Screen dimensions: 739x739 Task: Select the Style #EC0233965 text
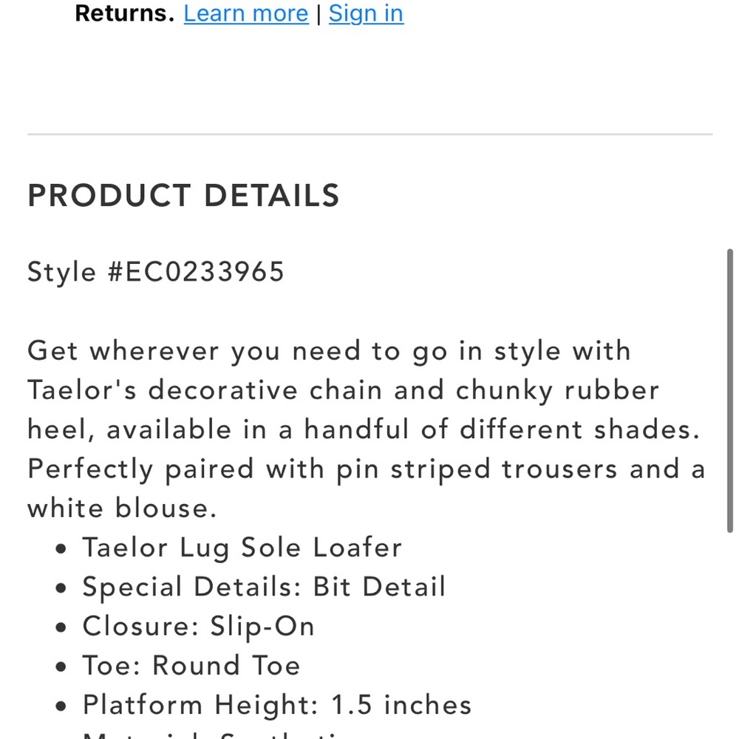pyautogui.click(x=155, y=272)
